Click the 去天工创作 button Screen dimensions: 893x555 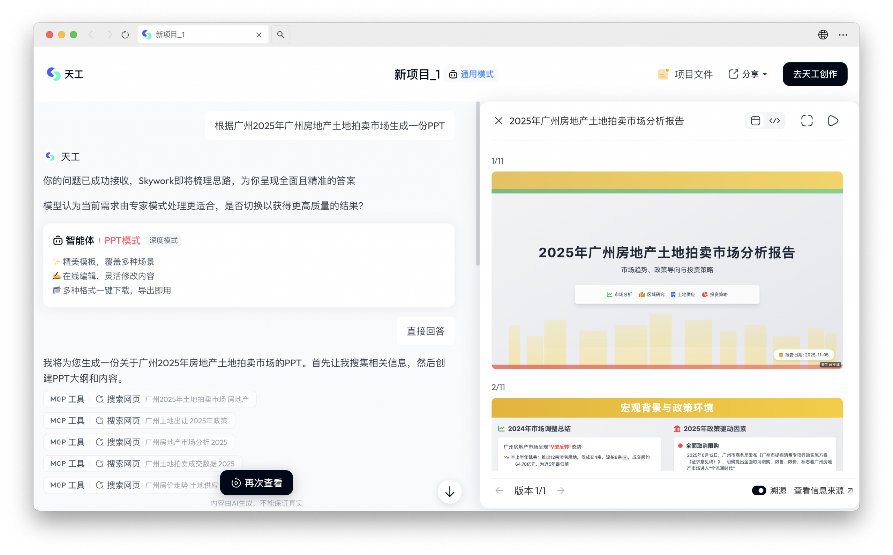tap(815, 74)
